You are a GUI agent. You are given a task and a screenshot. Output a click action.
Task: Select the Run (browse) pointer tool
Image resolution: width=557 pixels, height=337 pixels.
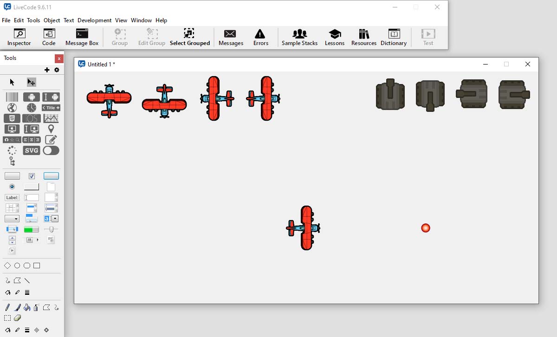click(x=12, y=82)
